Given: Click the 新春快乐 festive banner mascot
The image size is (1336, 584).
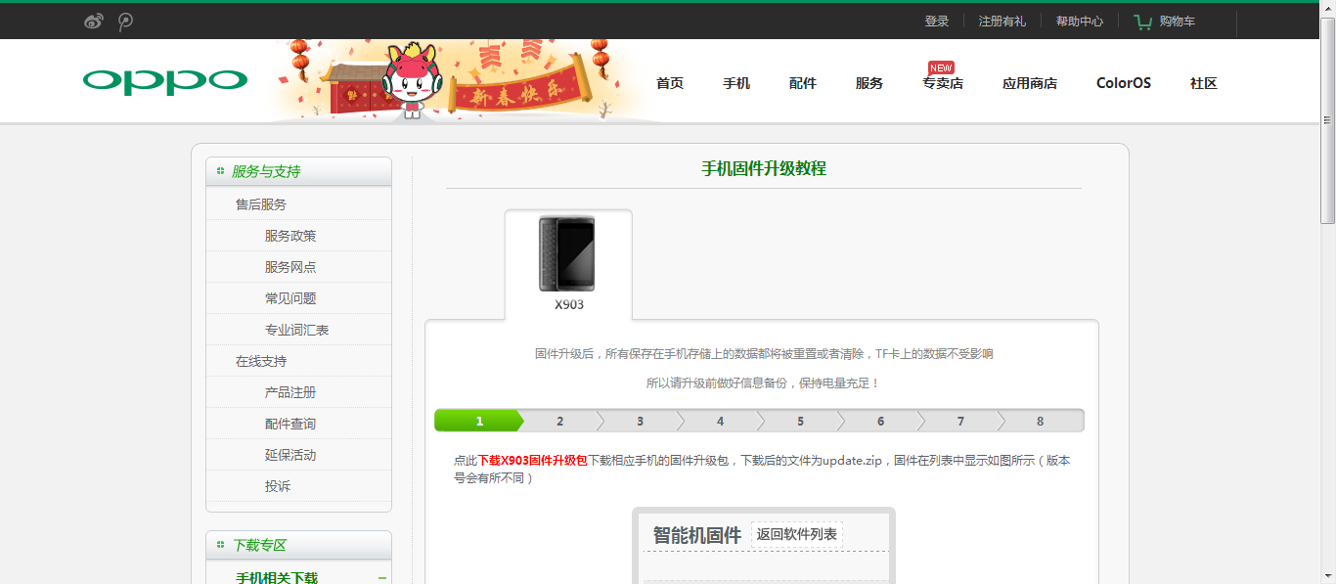Looking at the screenshot, I should coord(411,80).
